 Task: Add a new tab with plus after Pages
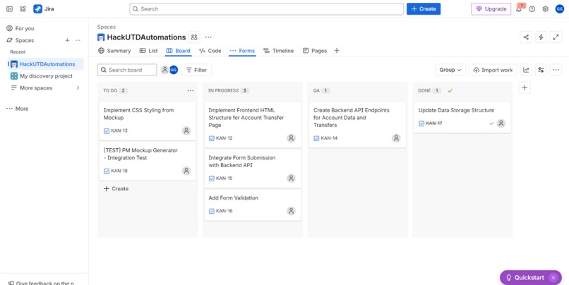[x=337, y=51]
